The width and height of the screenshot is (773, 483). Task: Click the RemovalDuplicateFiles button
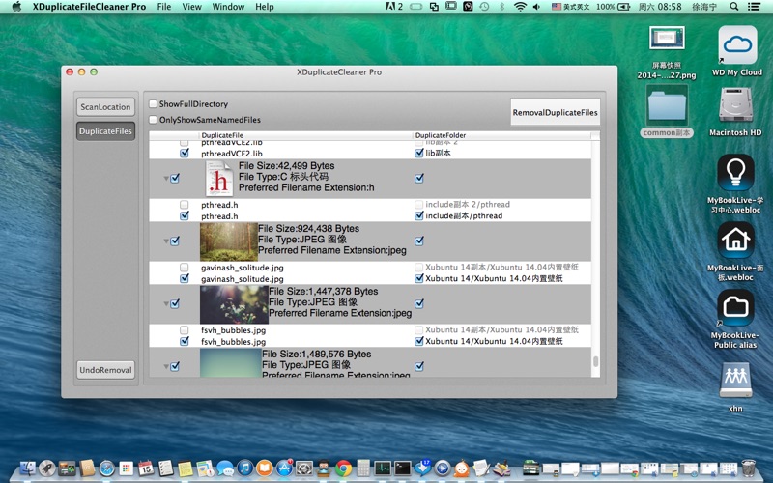tap(555, 112)
